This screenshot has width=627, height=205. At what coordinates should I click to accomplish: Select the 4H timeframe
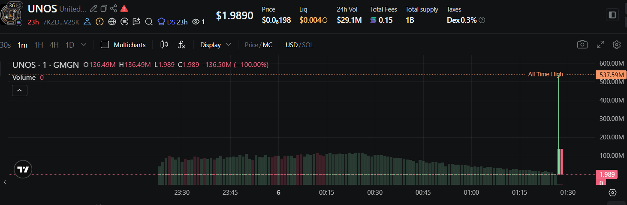pyautogui.click(x=54, y=45)
